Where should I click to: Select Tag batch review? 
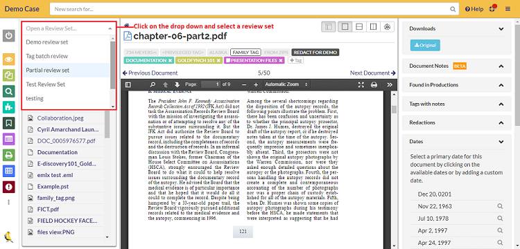coord(66,56)
